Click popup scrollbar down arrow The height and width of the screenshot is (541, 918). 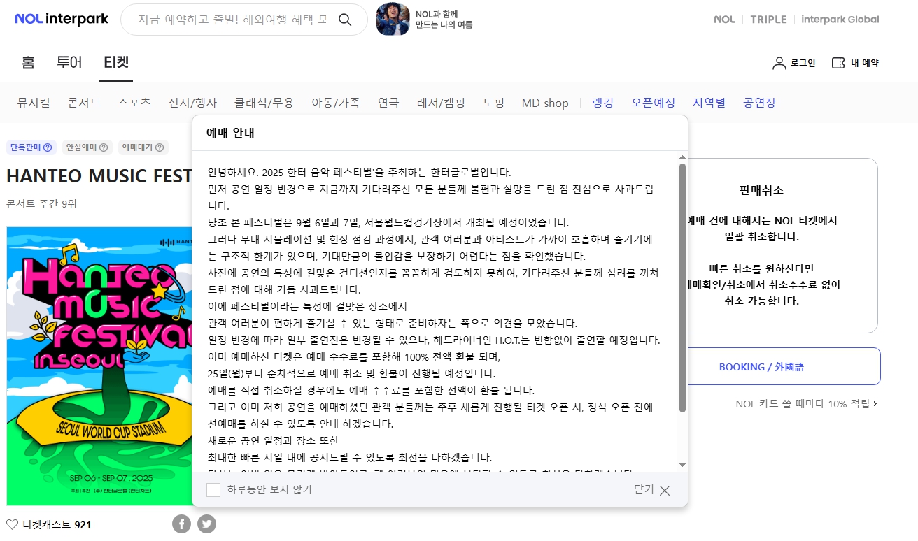[x=682, y=465]
